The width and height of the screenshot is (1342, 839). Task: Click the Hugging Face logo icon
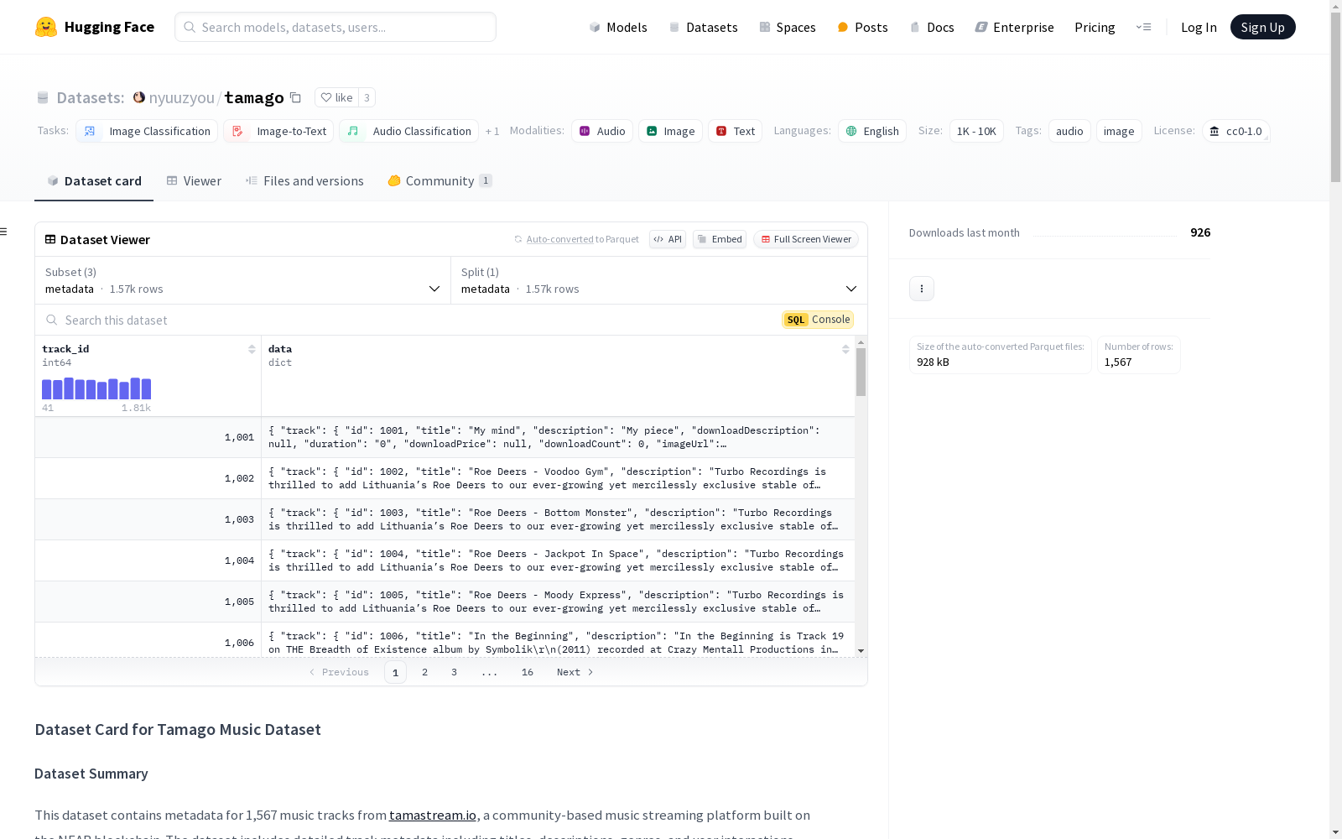46,27
